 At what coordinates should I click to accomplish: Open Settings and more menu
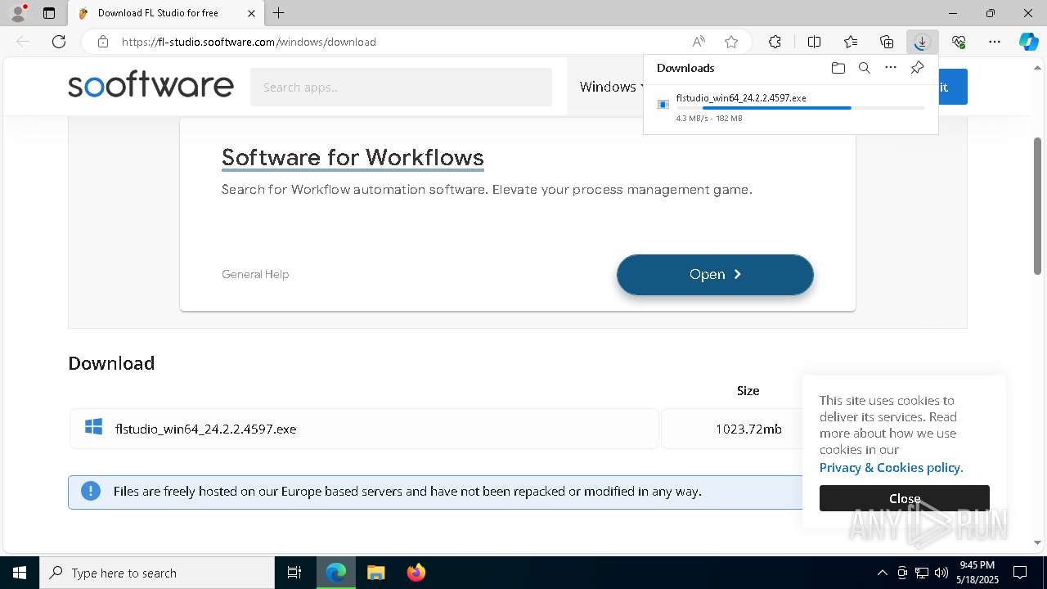click(x=995, y=42)
